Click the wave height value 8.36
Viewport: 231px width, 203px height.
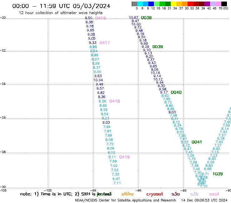pyautogui.click(x=102, y=101)
